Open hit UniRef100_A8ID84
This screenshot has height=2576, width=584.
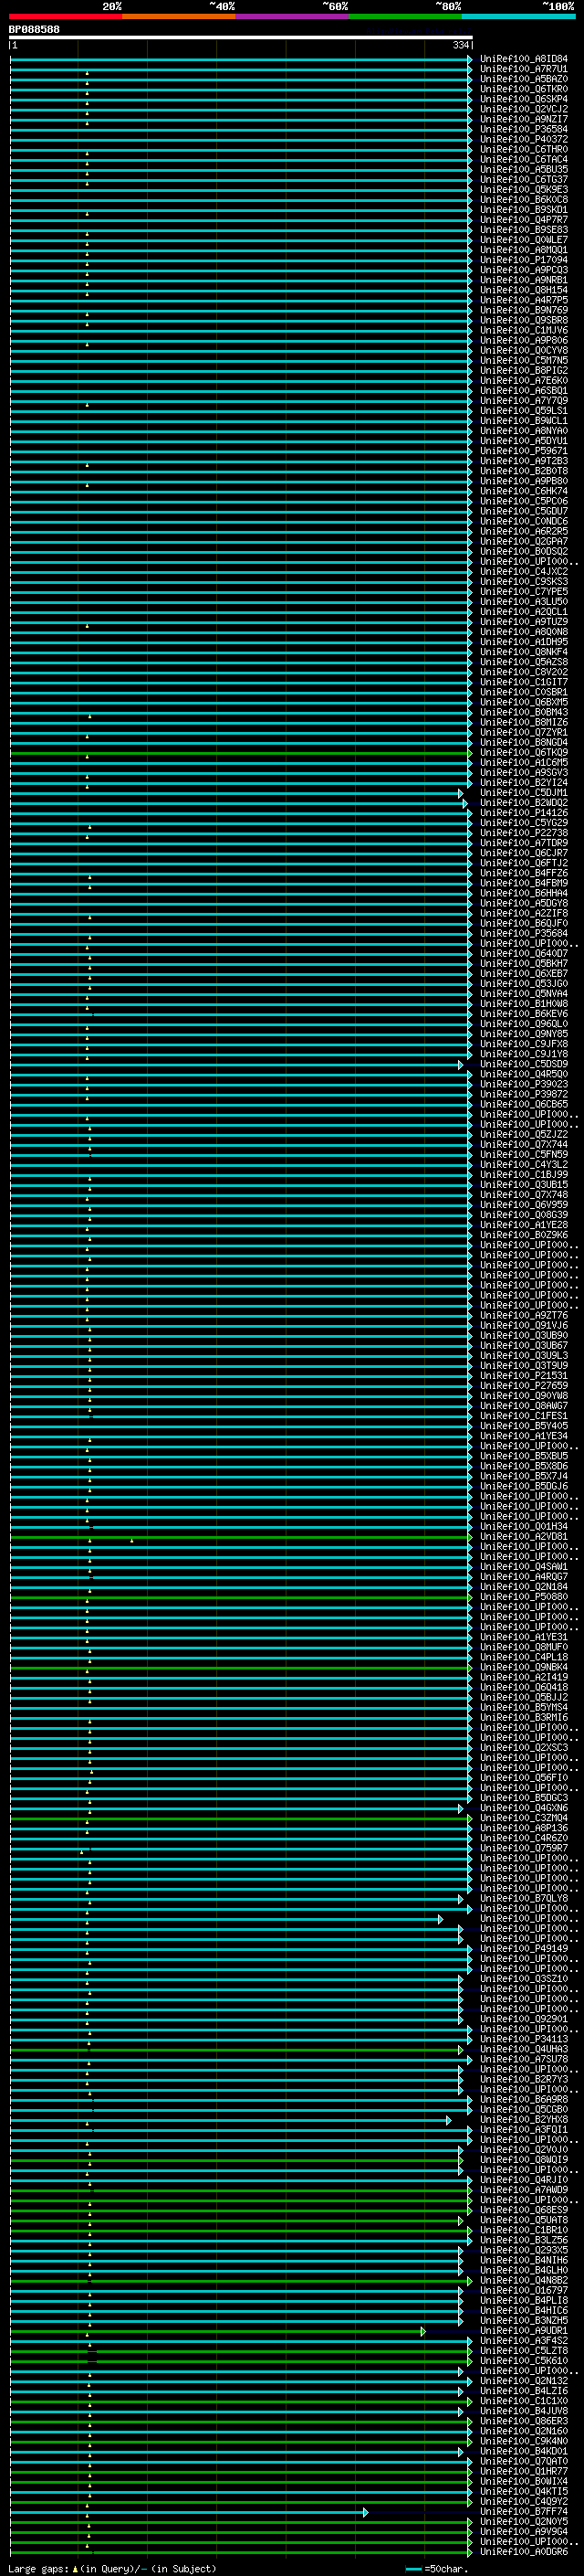pos(524,59)
